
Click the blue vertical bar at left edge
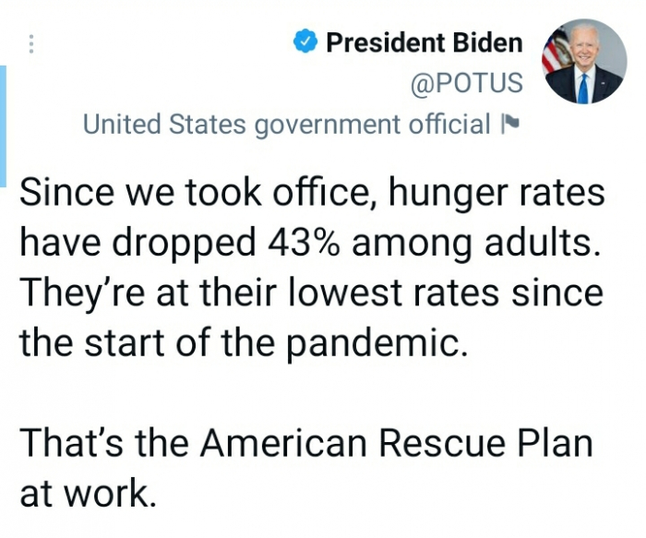pos(4,113)
